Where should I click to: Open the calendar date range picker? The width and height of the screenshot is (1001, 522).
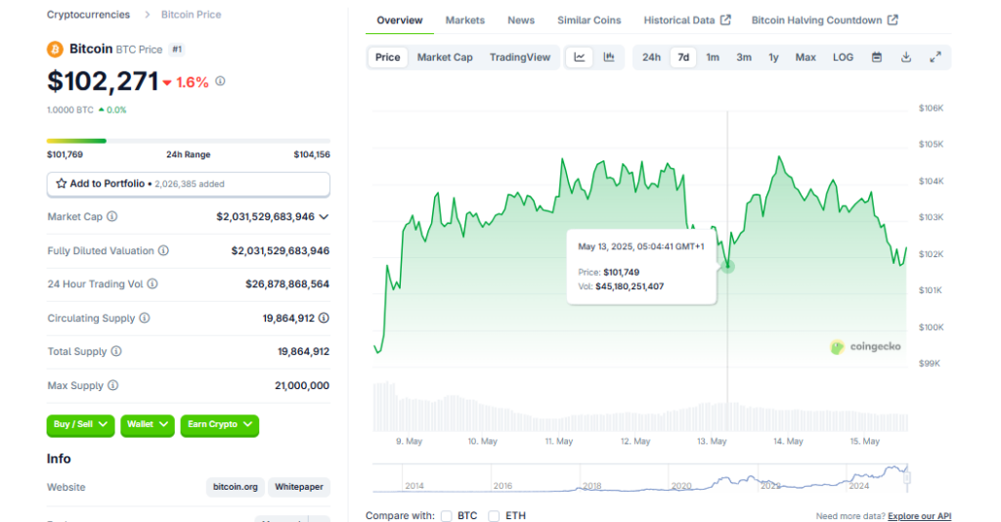[x=877, y=57]
